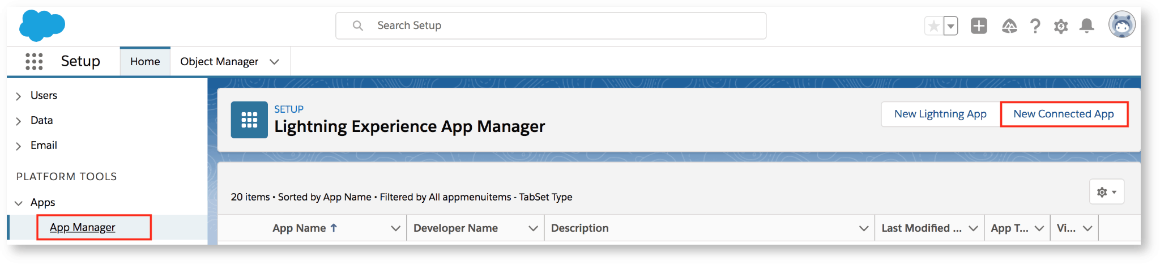This screenshot has height=264, width=1160.
Task: Click the Users item in the sidebar
Action: coord(44,95)
